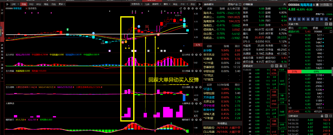This screenshot has height=135, width=333.
Task: Maximize the 当前板块 panel icon
Action: click(x=240, y=4)
